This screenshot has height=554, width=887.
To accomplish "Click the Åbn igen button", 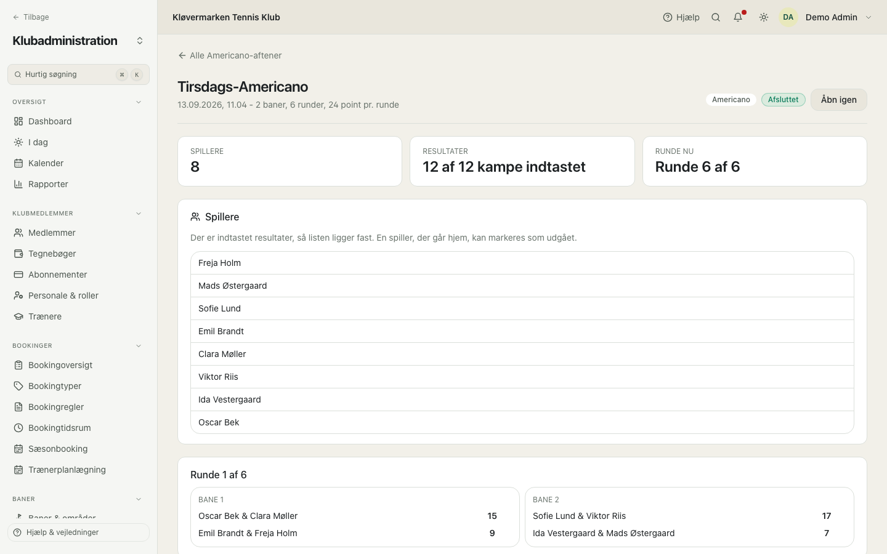I will (x=838, y=100).
